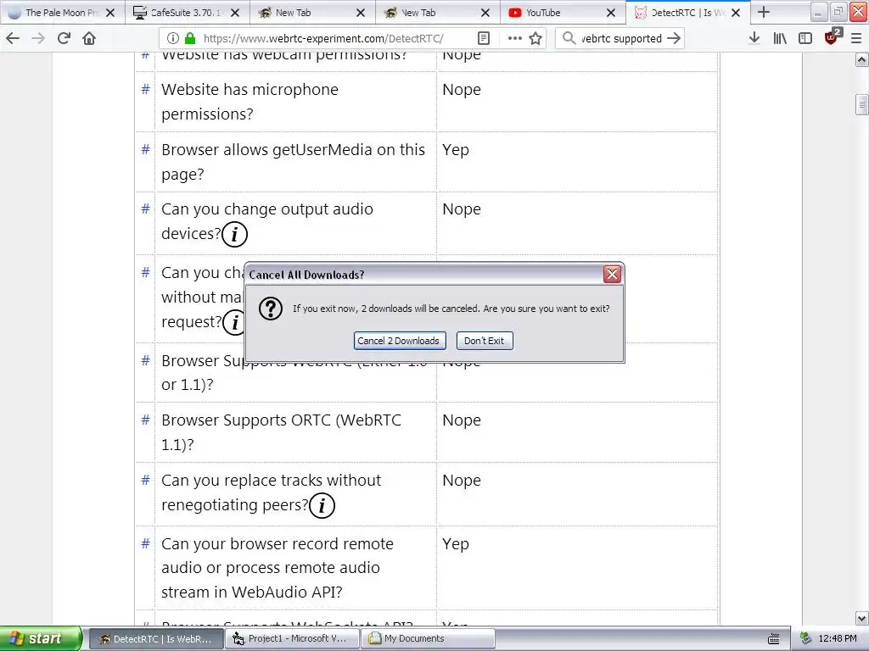The height and width of the screenshot is (651, 869).
Task: Click info icon beside renegotiating peers
Action: (322, 505)
